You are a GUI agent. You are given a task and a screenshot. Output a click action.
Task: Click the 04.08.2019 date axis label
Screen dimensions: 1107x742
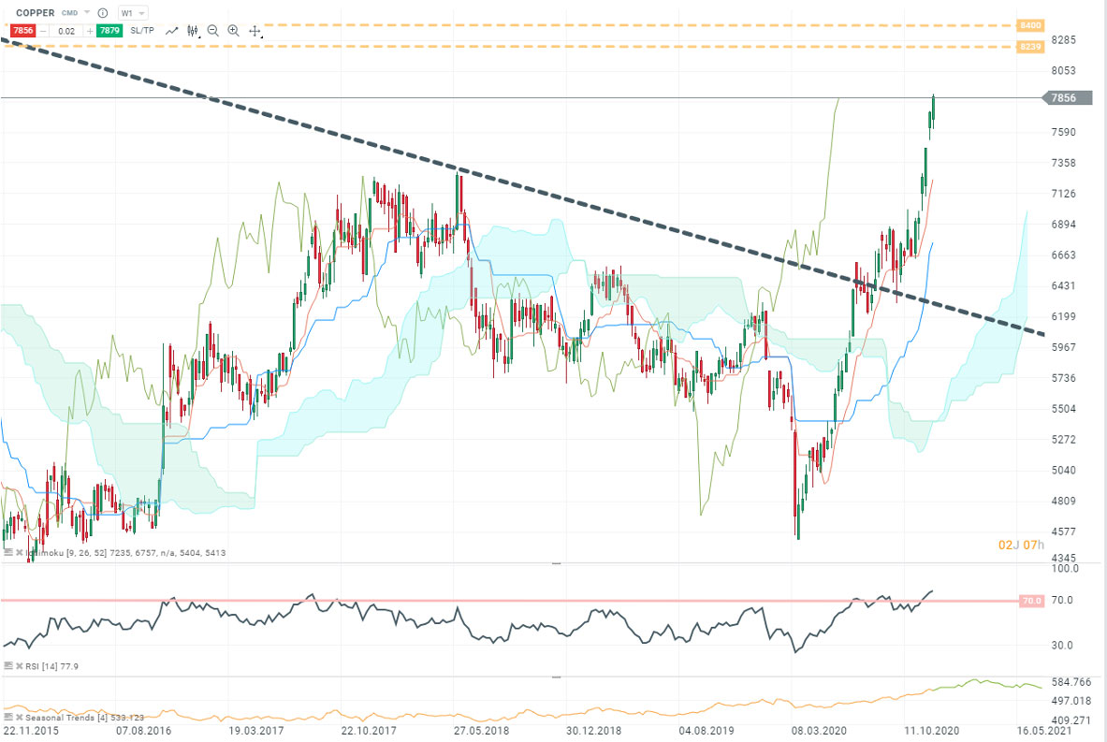pos(706,731)
